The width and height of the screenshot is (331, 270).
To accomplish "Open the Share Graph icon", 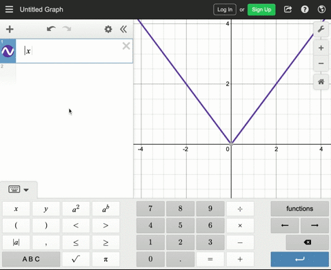I will point(288,10).
